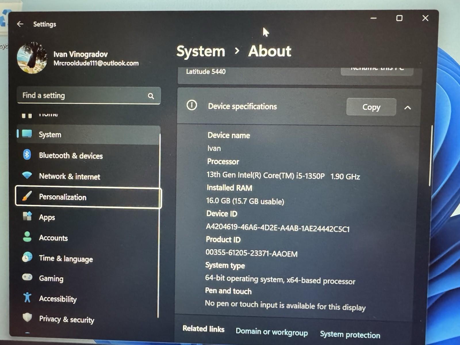Click the Accessibility figure icon
Viewport: 460px width, 345px height.
pyautogui.click(x=27, y=297)
